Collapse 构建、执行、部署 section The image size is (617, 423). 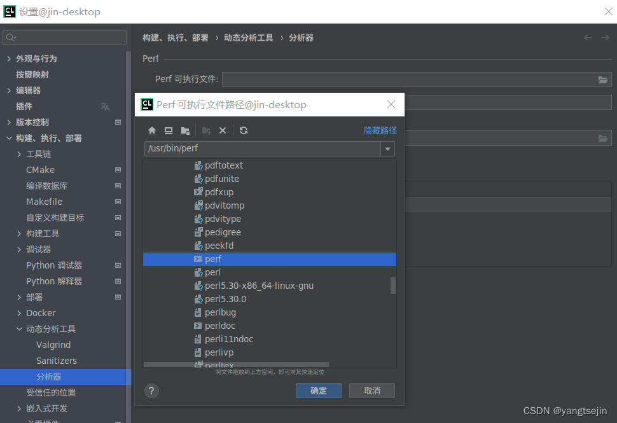point(9,138)
